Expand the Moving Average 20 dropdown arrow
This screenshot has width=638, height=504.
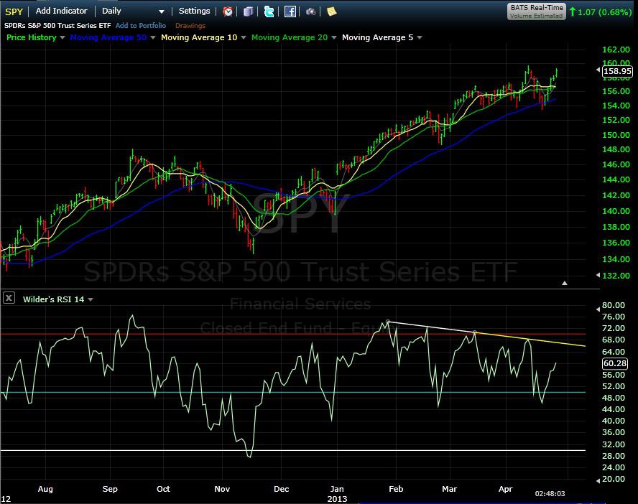[333, 37]
